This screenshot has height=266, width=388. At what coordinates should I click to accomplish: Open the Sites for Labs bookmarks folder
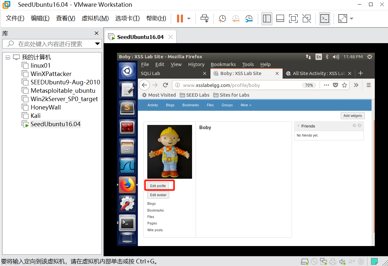pyautogui.click(x=231, y=95)
